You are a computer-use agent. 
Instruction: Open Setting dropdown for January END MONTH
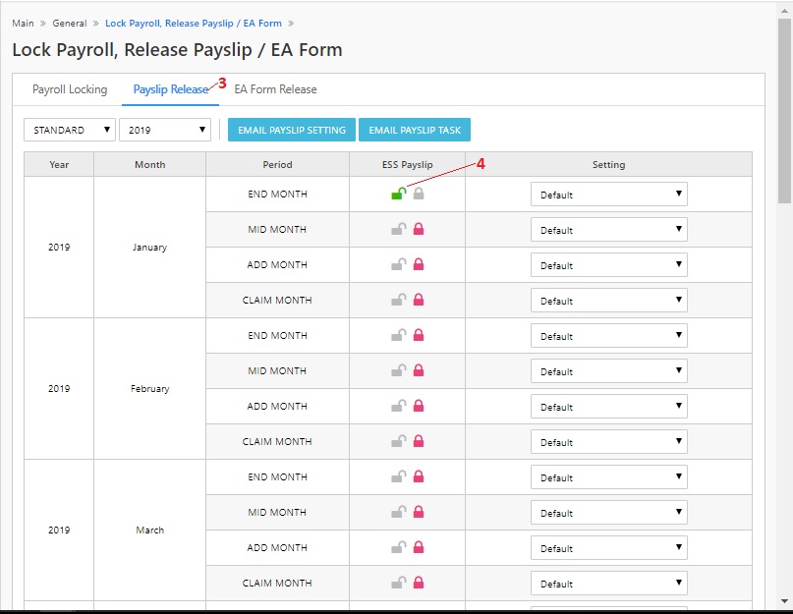(x=609, y=195)
